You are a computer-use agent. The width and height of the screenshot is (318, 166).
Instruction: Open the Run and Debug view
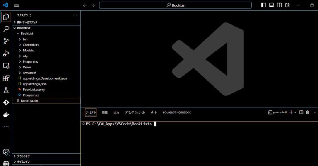tap(6, 53)
